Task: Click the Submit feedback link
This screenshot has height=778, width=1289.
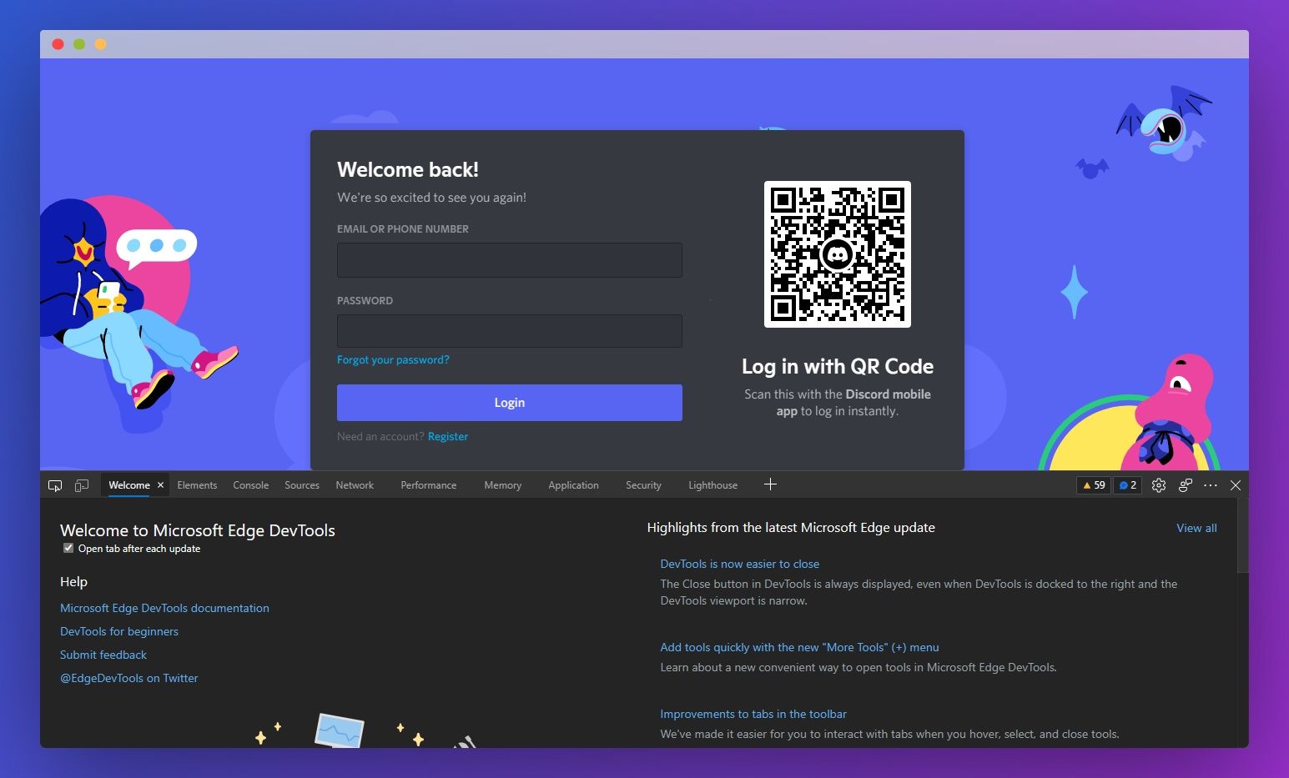Action: coord(103,655)
